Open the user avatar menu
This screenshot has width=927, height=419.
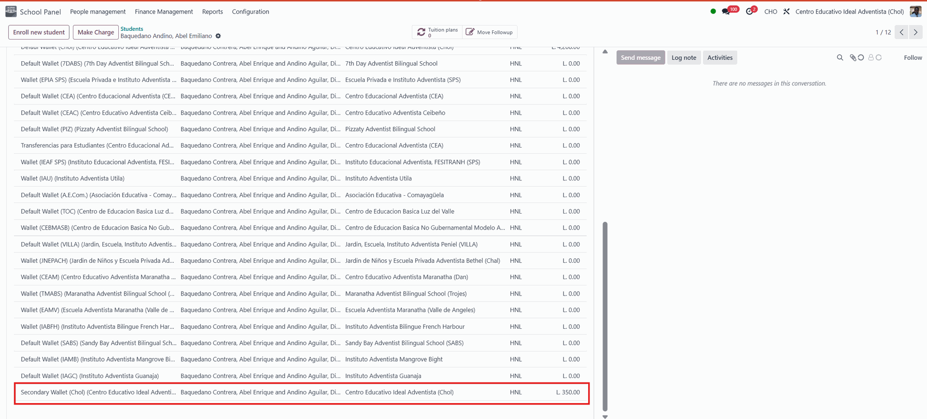pos(915,12)
